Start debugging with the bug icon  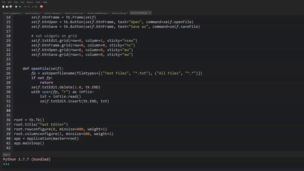pos(20,7)
